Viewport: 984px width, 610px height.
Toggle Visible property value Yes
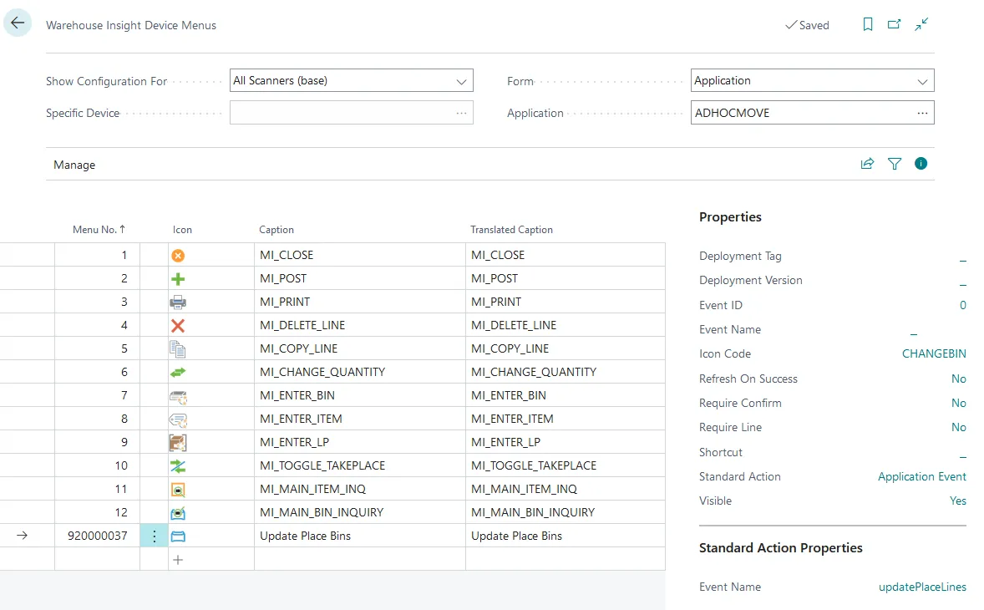coord(957,501)
